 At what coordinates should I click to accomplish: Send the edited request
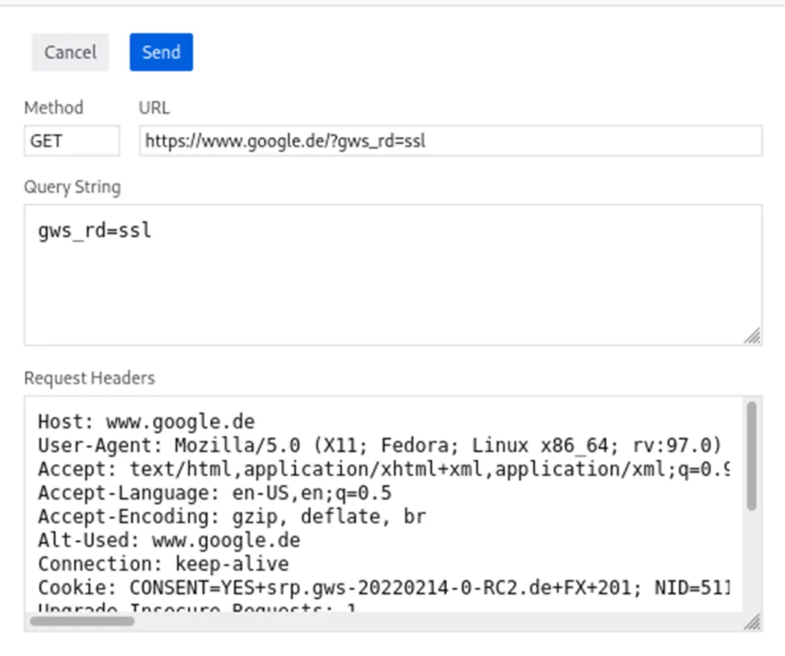[x=161, y=52]
